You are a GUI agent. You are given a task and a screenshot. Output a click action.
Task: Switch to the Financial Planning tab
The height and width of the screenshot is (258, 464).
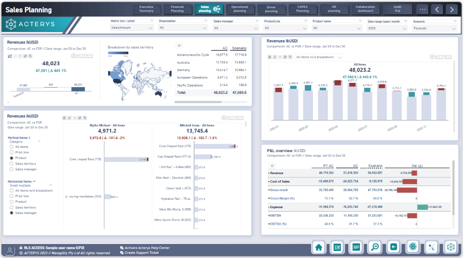[x=177, y=9]
